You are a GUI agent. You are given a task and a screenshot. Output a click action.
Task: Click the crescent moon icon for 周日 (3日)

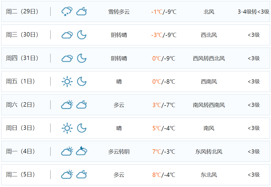82,128
